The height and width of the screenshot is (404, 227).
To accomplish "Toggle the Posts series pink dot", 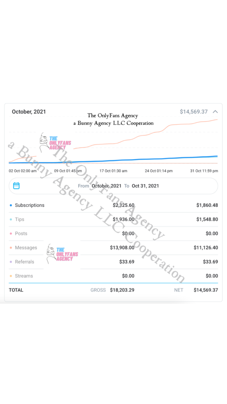I will point(11,234).
